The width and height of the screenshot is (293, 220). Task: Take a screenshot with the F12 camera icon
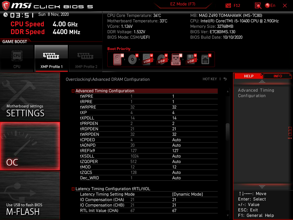tap(228, 6)
